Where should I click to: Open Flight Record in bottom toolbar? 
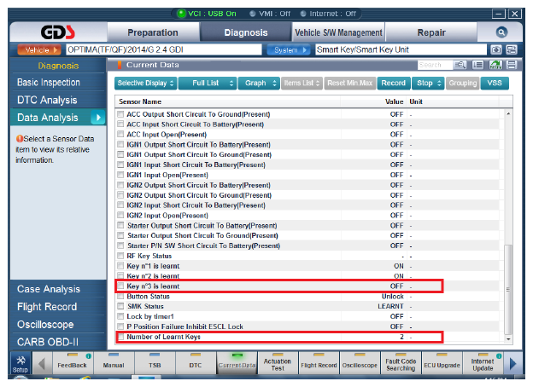[x=319, y=364]
